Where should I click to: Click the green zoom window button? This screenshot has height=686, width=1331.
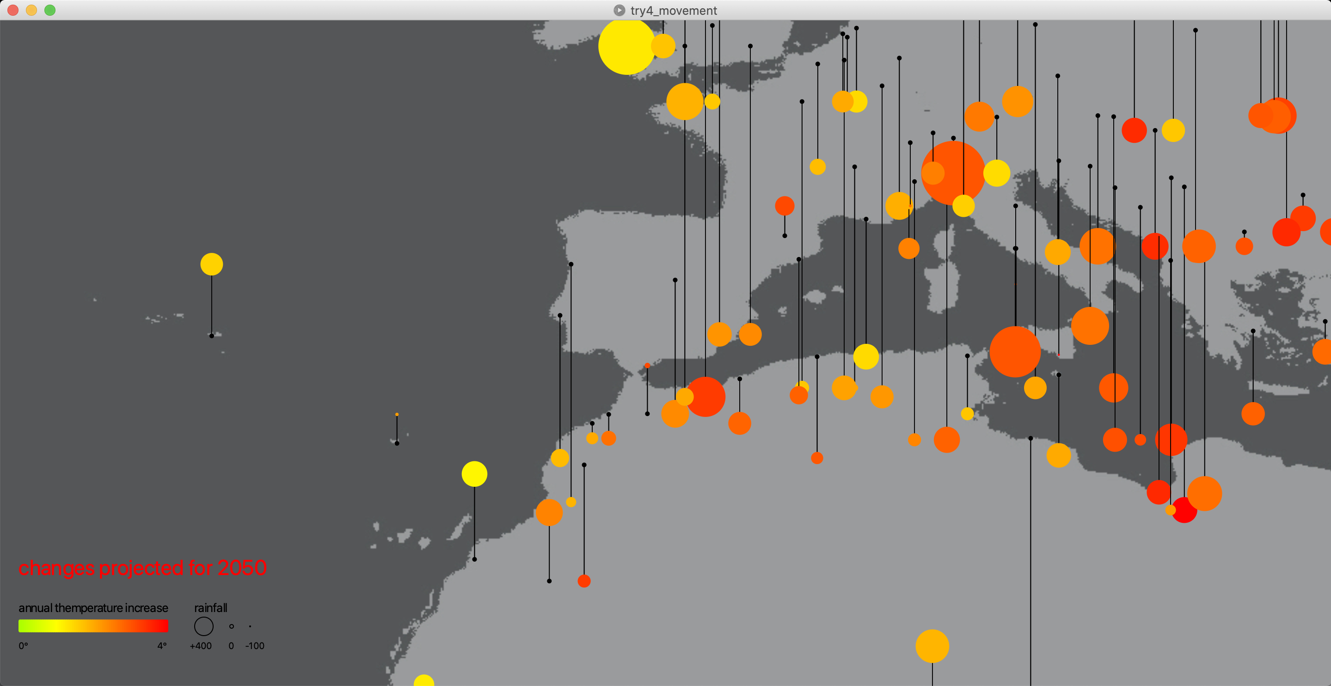(50, 10)
